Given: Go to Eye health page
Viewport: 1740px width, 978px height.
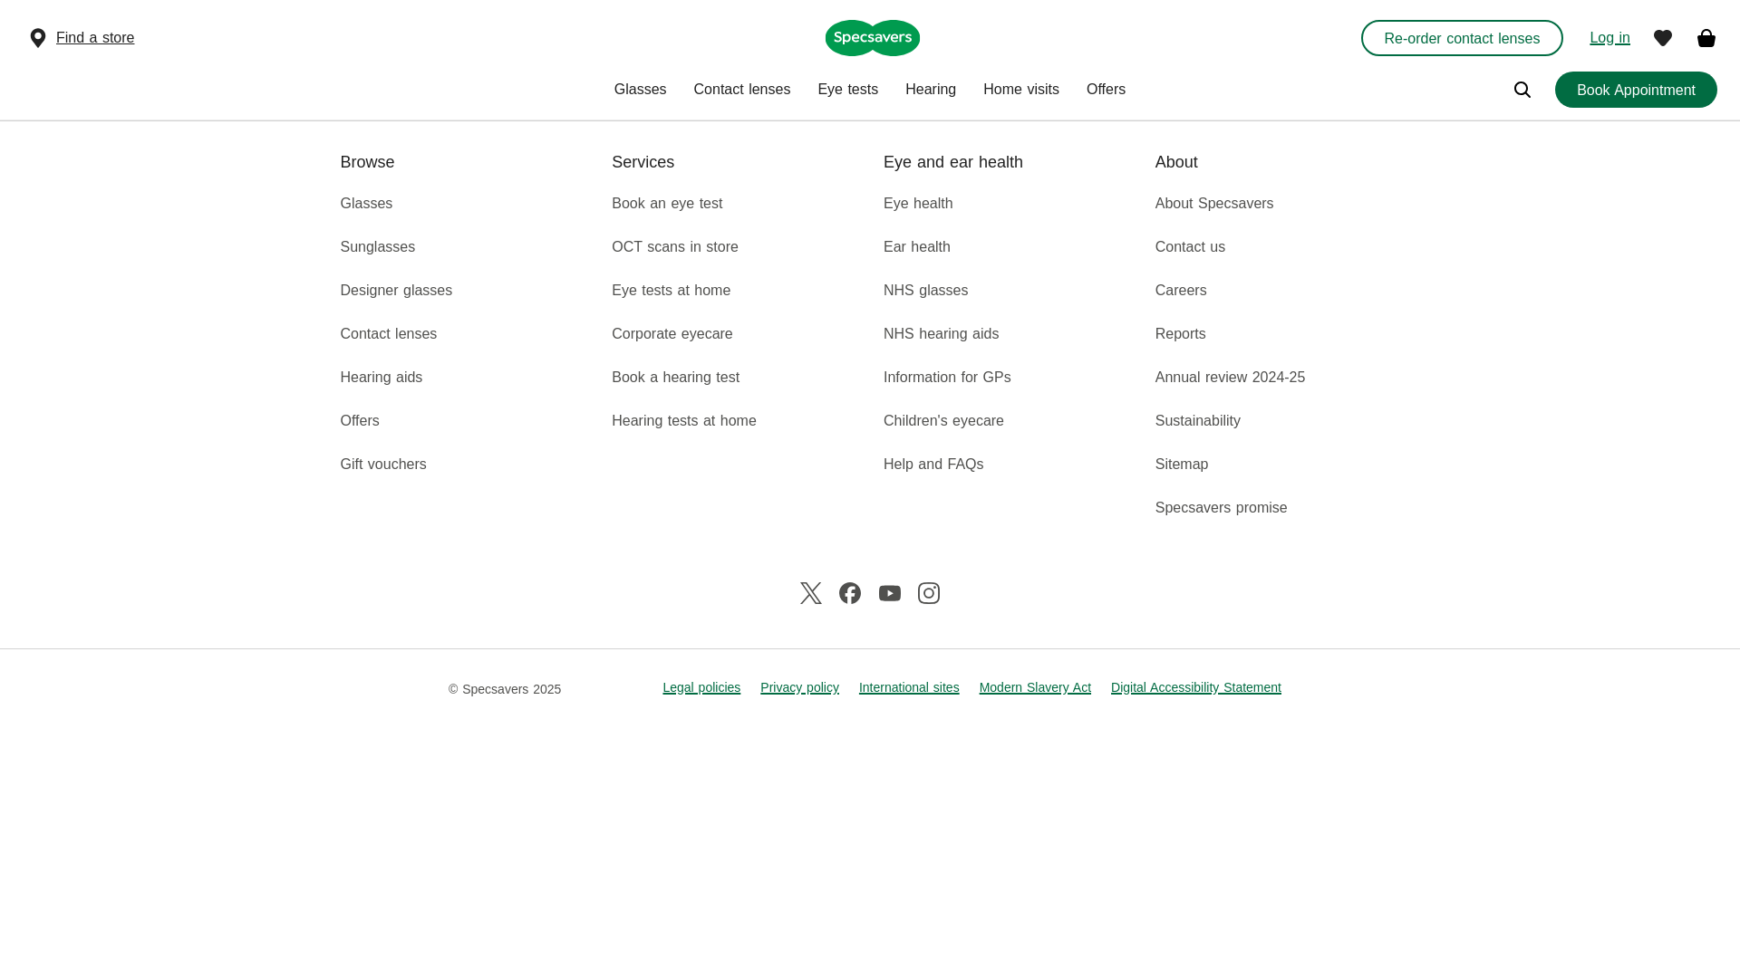Looking at the screenshot, I should (917, 204).
